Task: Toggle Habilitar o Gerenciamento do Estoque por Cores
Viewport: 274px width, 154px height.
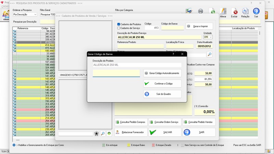Action: coord(14,145)
